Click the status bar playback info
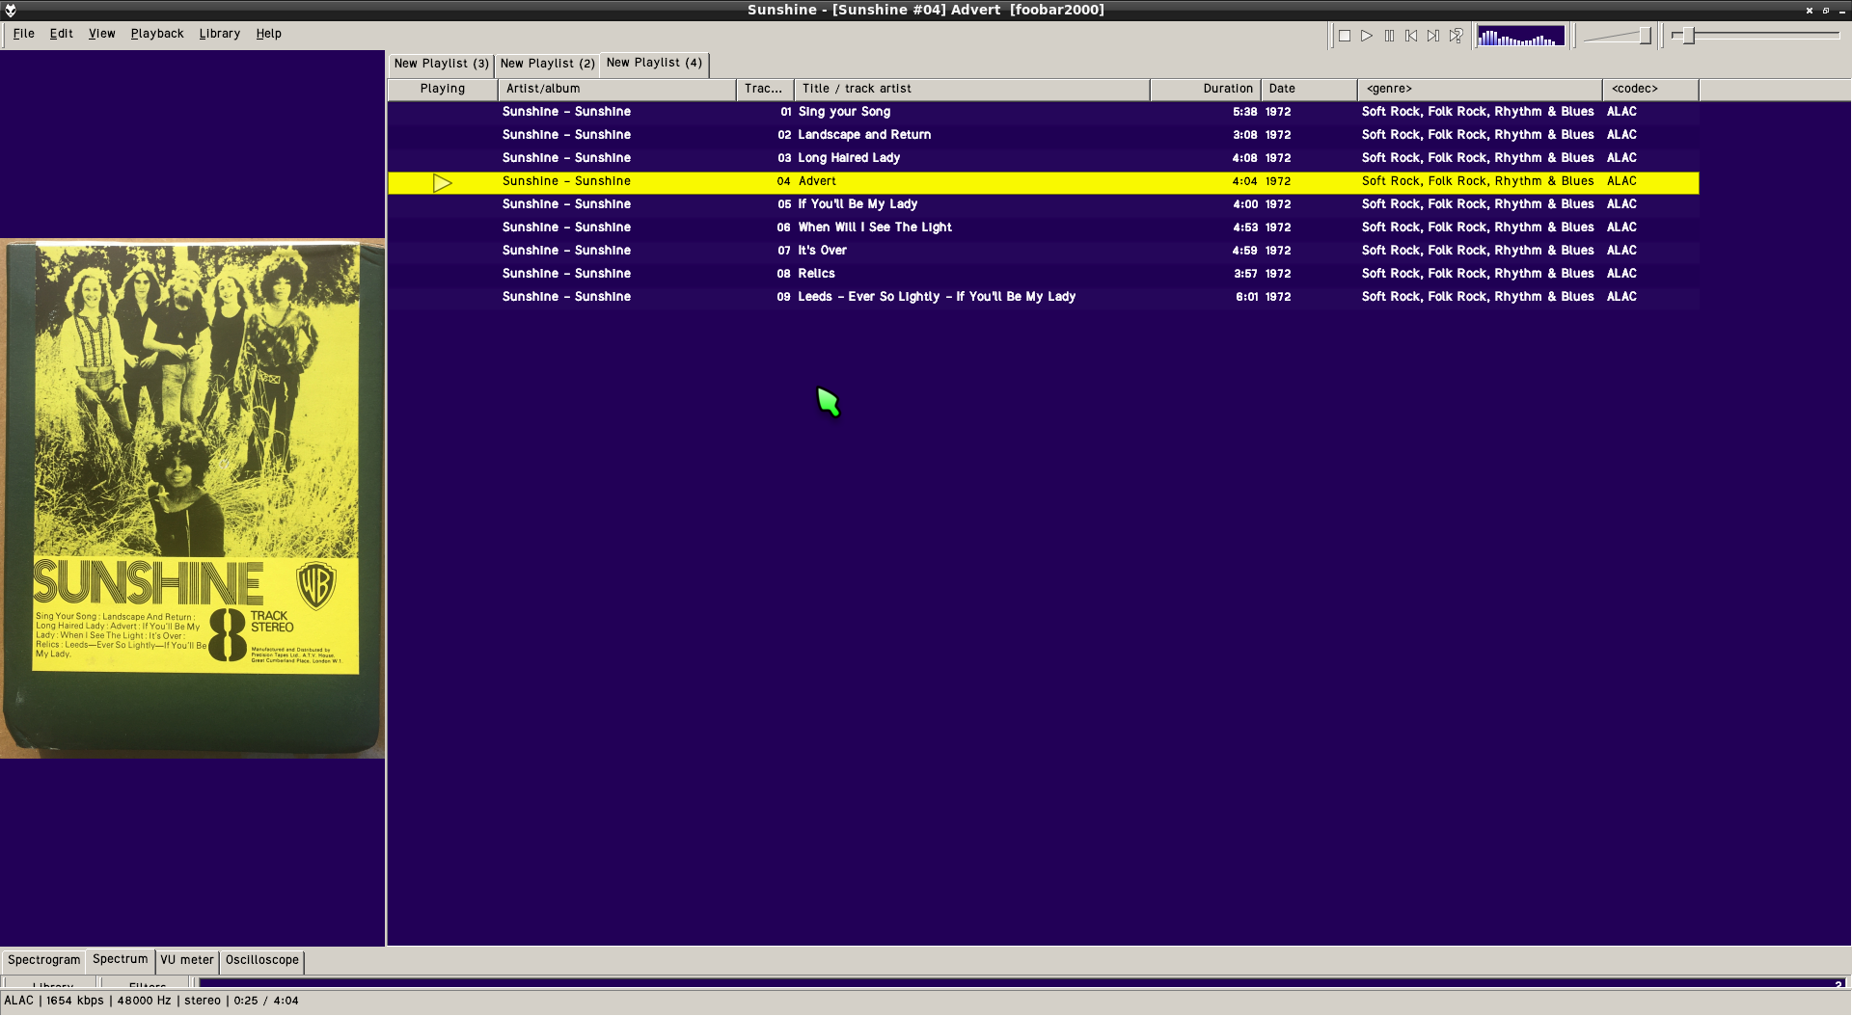The image size is (1852, 1016). click(151, 1002)
